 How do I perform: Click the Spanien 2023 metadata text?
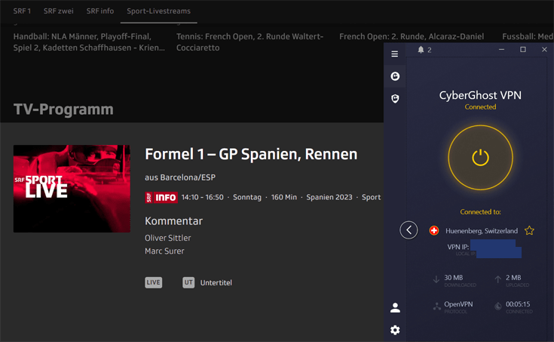(329, 197)
